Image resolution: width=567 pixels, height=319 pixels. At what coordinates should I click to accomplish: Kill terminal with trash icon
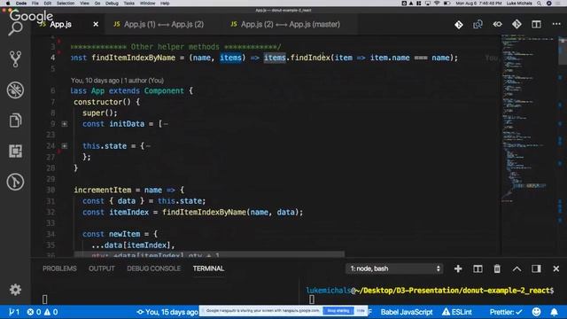(x=497, y=268)
